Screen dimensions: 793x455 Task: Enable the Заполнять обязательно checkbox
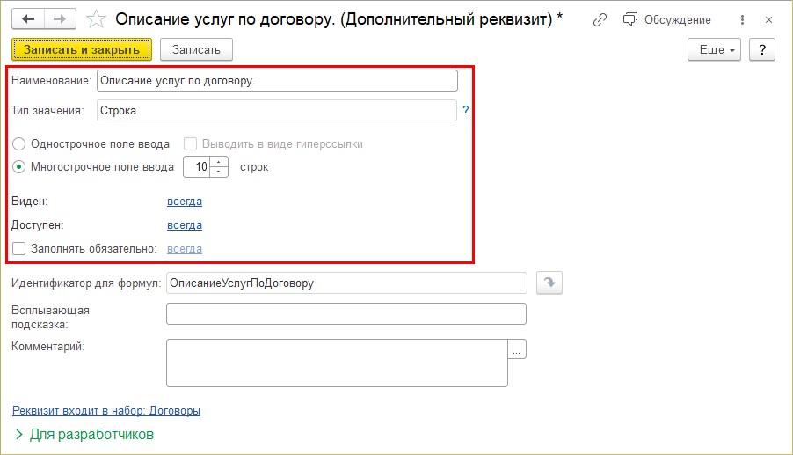pos(18,249)
